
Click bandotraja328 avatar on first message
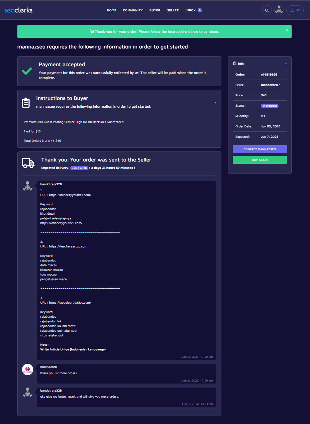pyautogui.click(x=27, y=186)
